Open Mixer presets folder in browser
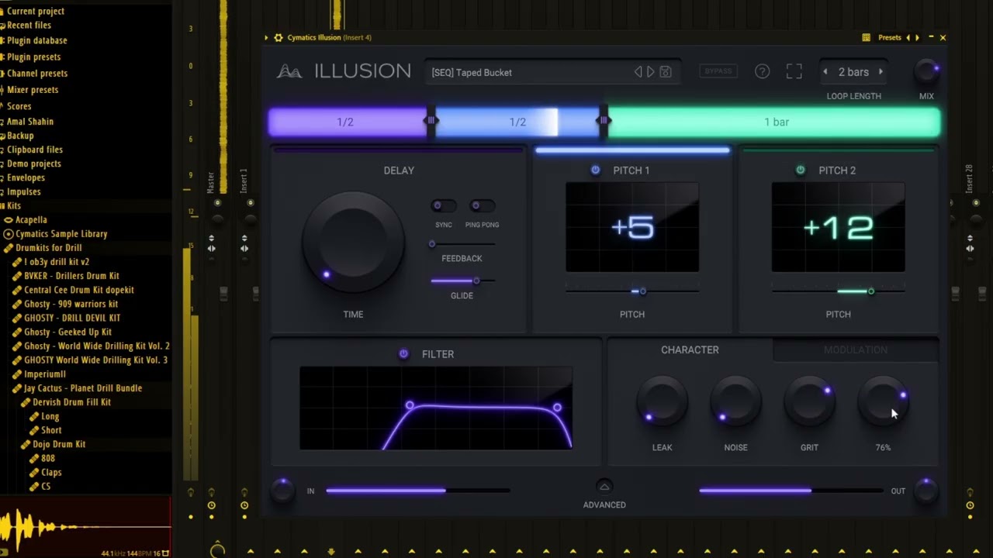The image size is (993, 558). click(33, 90)
